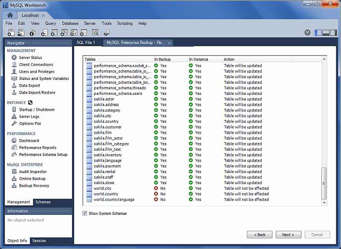The width and height of the screenshot is (341, 249).
Task: Open the Edit menu
Action: pyautogui.click(x=21, y=23)
